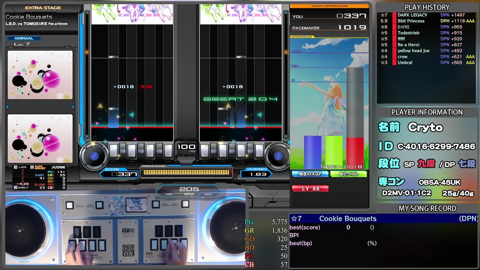Viewport: 480px width, 270px height.
Task: Click the small anime display on the controller
Action: coord(136,205)
